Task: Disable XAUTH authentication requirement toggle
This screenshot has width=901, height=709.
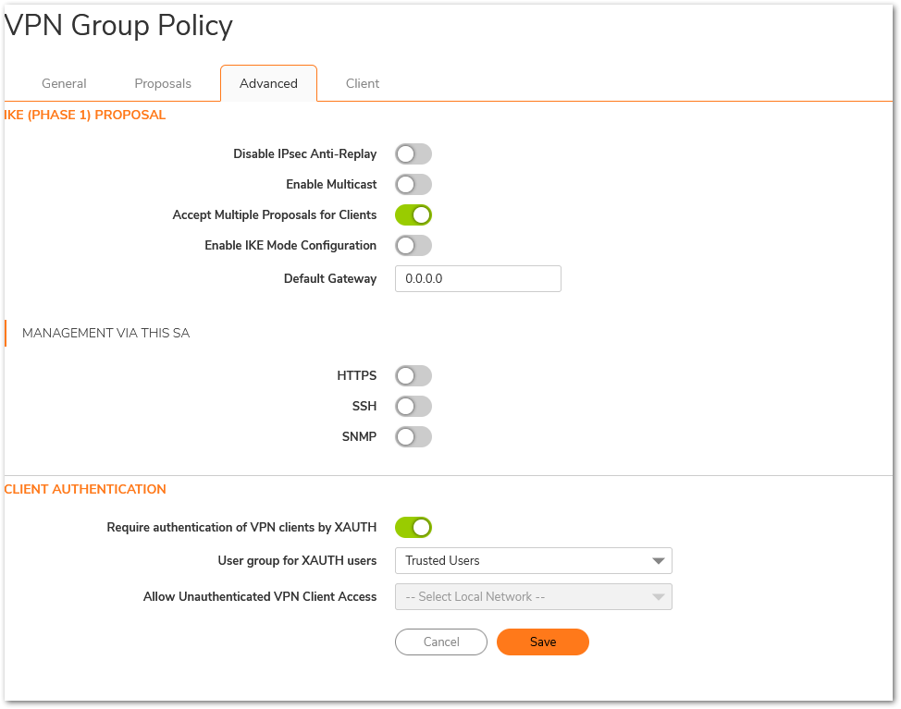Action: click(413, 527)
